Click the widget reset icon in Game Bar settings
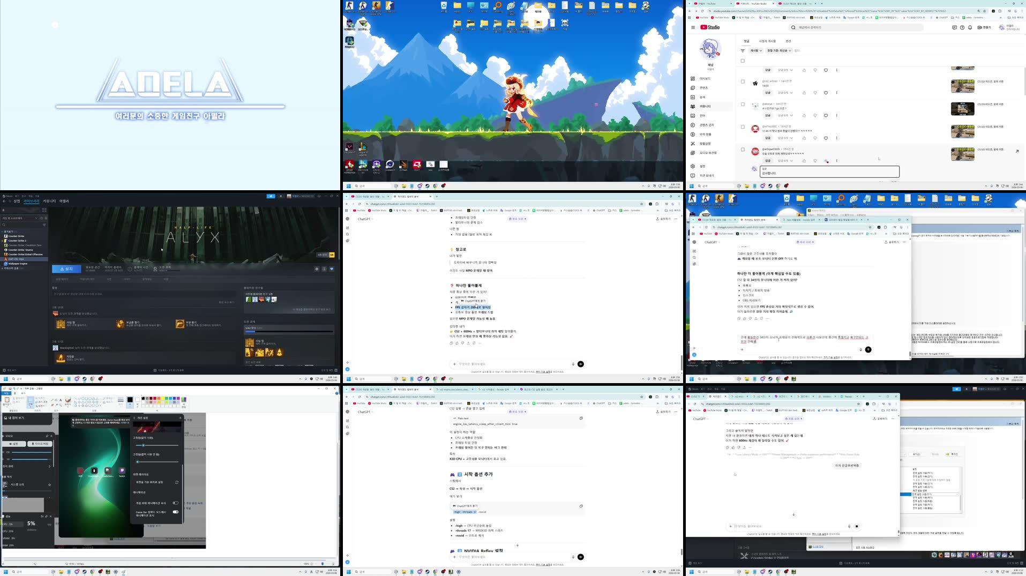 tap(176, 482)
